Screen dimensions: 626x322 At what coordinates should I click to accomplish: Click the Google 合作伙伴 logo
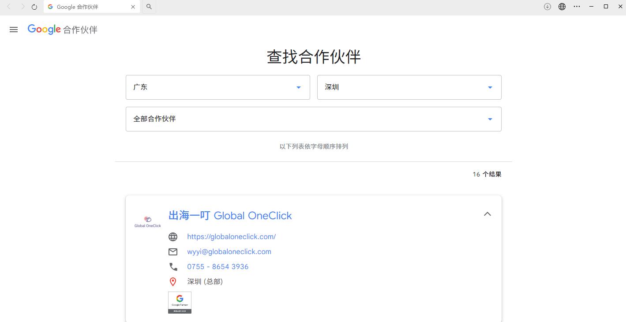coord(62,30)
